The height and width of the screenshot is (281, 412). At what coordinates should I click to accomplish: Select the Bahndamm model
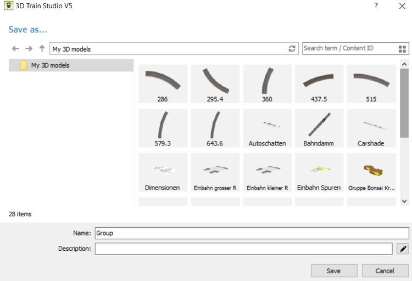[x=319, y=128]
